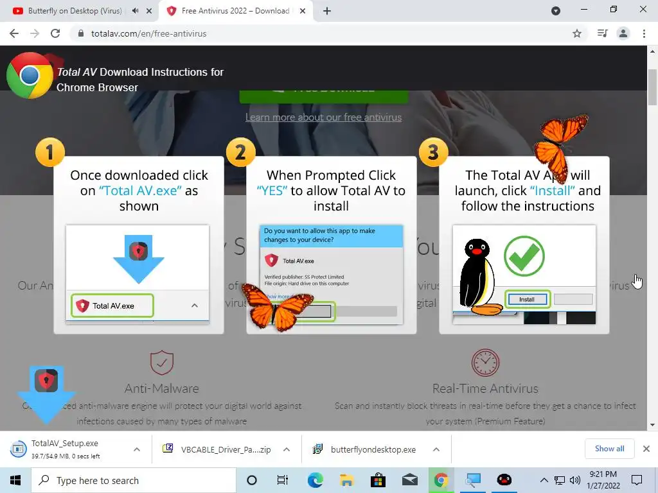
Task: Open the Pingu app icon on taskbar
Action: (x=504, y=480)
